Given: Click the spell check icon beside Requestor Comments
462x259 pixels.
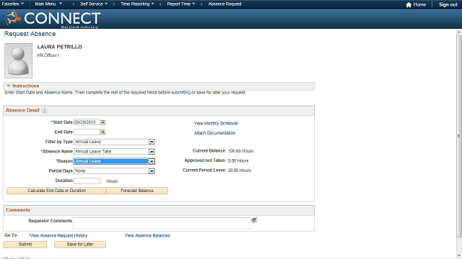Looking at the screenshot, I should coord(254,220).
